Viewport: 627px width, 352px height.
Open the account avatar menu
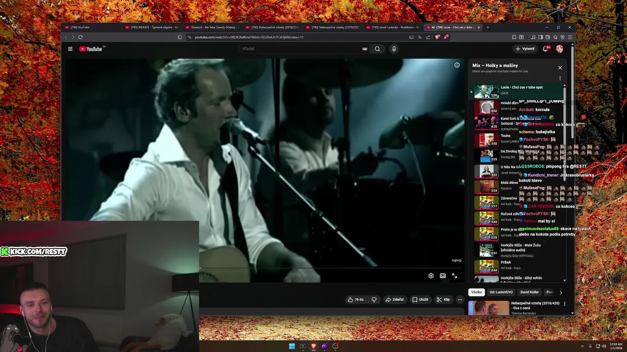pyautogui.click(x=559, y=49)
